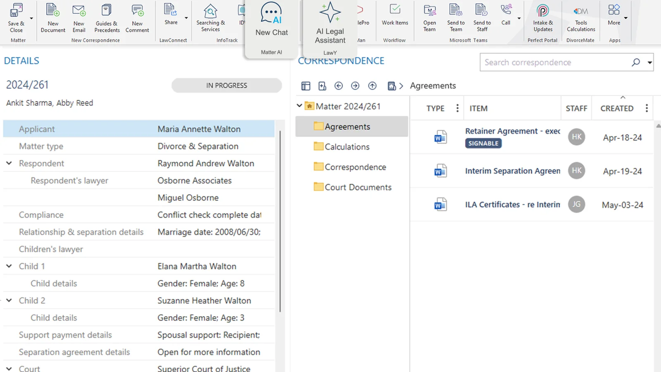Click the Send to Staff icon

tap(482, 10)
